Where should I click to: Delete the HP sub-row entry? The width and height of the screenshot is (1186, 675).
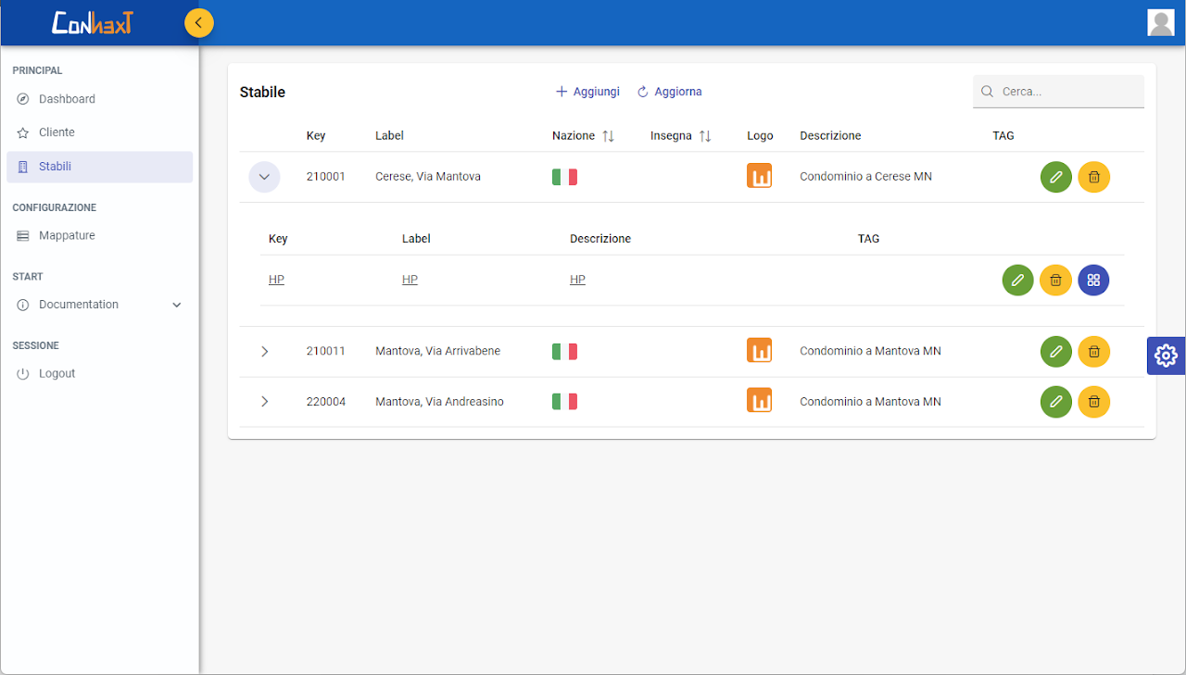click(1055, 280)
